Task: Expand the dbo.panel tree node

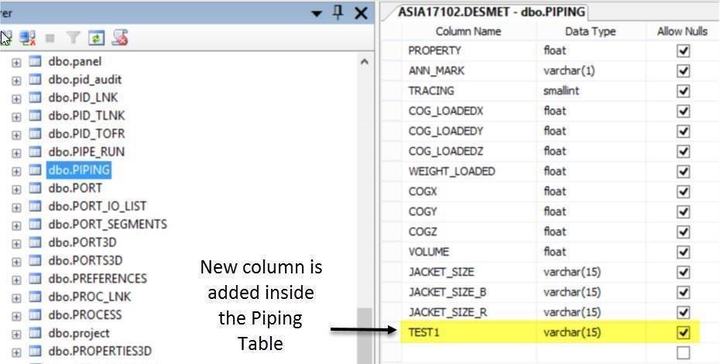Action: coord(16,63)
